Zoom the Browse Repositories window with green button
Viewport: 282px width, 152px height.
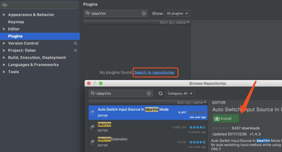101,83
